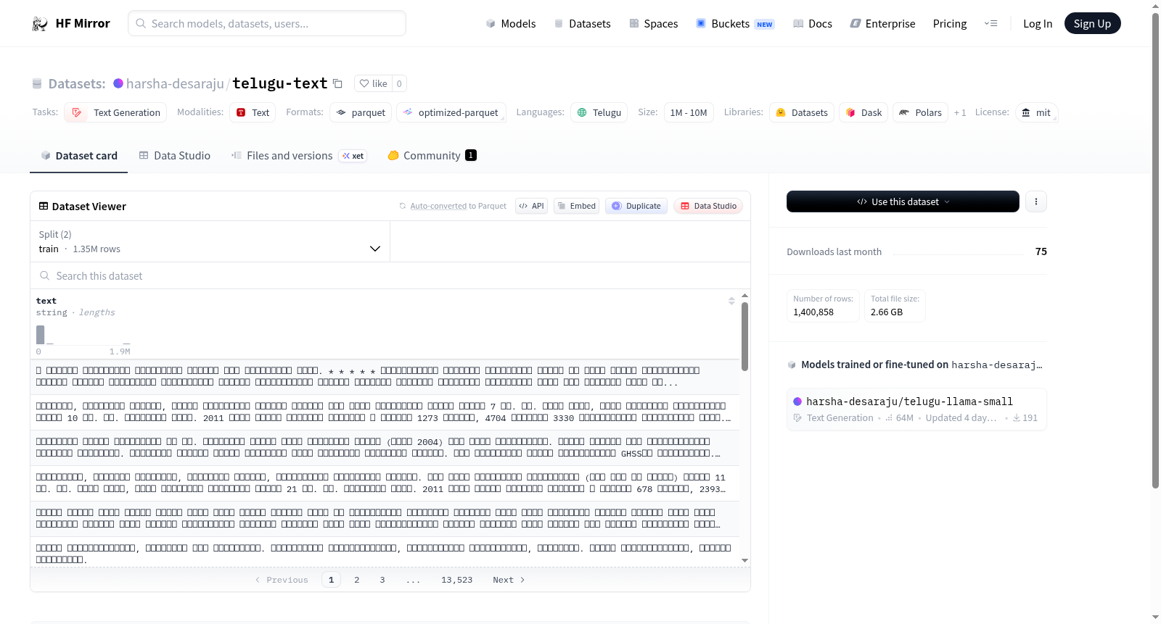1161x624 pixels.
Task: Click the dataset viewer vertical scrollbar thumb
Action: coord(744,336)
